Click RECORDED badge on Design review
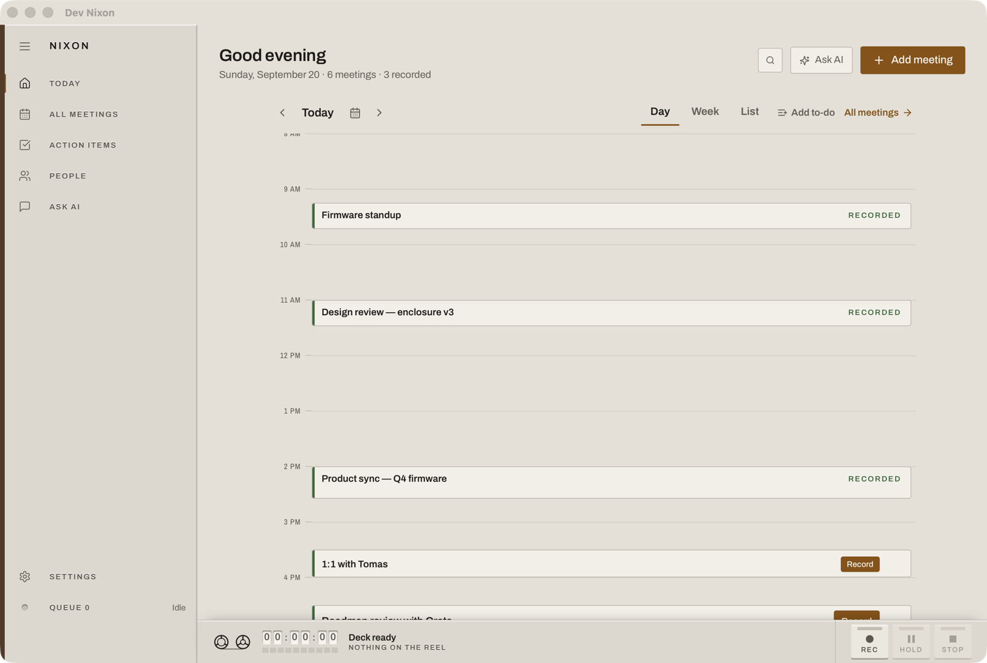987x663 pixels. coord(874,313)
